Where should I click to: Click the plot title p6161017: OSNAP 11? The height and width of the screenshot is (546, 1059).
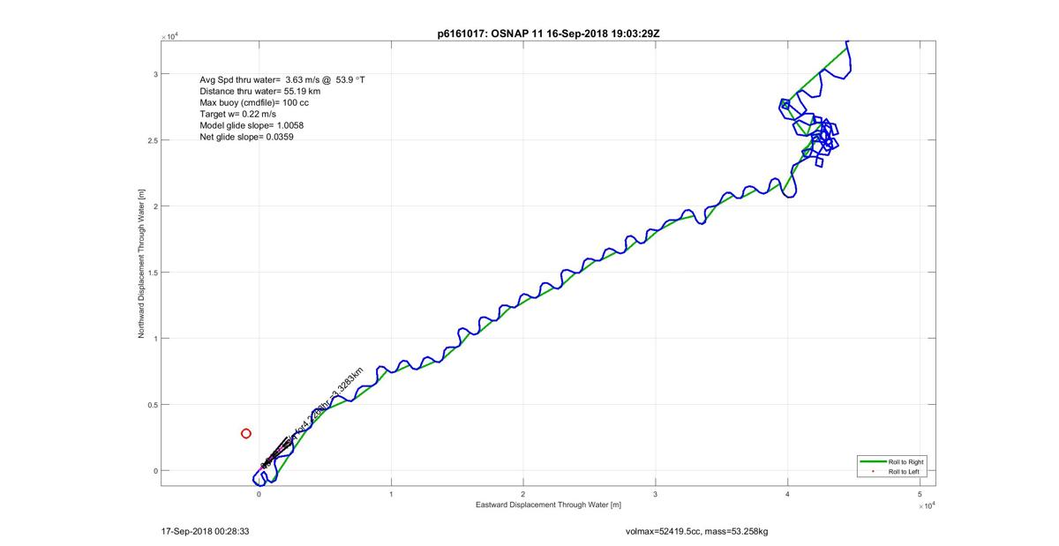click(x=549, y=33)
